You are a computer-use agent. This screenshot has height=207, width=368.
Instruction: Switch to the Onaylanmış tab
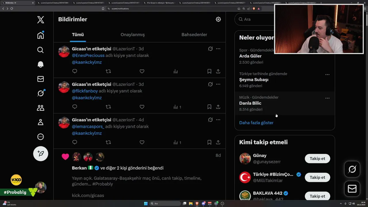(133, 35)
